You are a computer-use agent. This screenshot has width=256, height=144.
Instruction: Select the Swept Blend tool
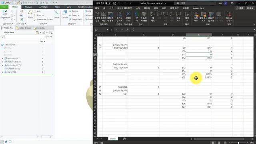(76, 20)
